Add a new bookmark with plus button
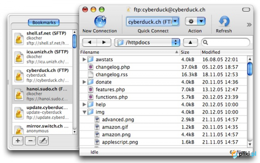This screenshot has height=163, width=260. [x=18, y=141]
